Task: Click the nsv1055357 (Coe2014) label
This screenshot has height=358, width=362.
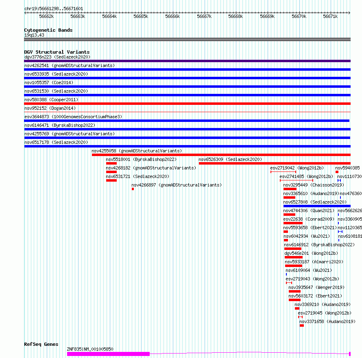Action: (49, 82)
